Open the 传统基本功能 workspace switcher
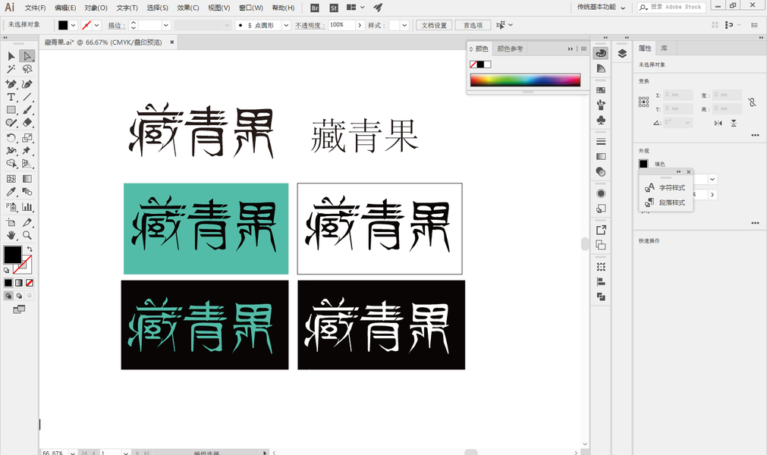The width and height of the screenshot is (767, 455). point(601,8)
